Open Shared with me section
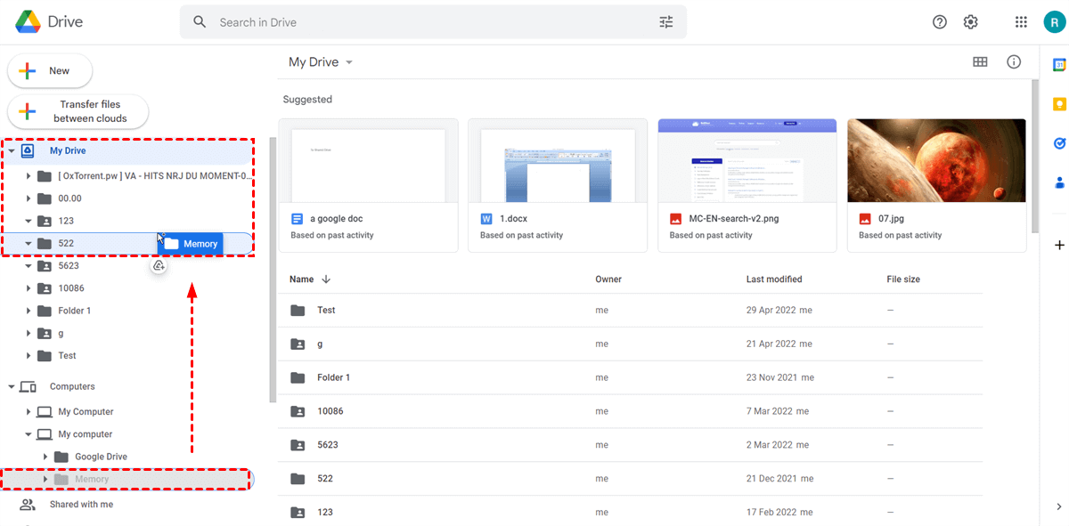Viewport: 1069px width, 526px height. 81,505
